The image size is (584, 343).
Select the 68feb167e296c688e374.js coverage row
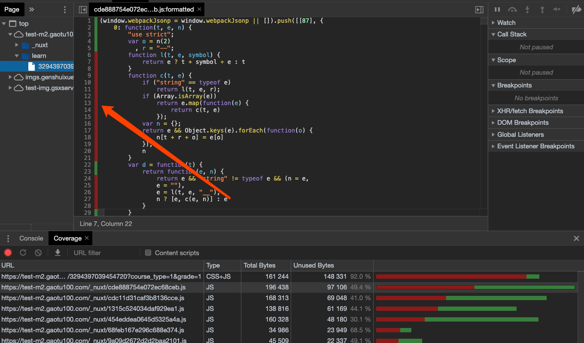click(289, 330)
